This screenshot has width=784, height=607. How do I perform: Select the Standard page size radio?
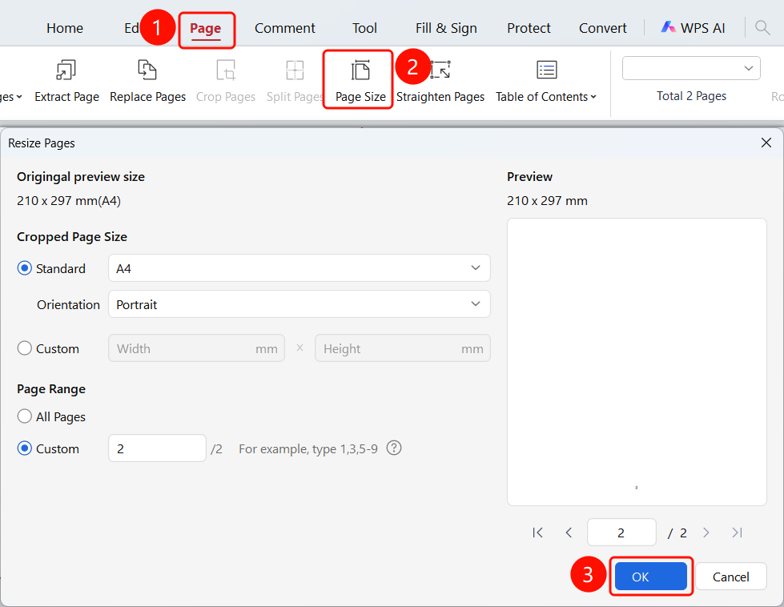(x=25, y=268)
